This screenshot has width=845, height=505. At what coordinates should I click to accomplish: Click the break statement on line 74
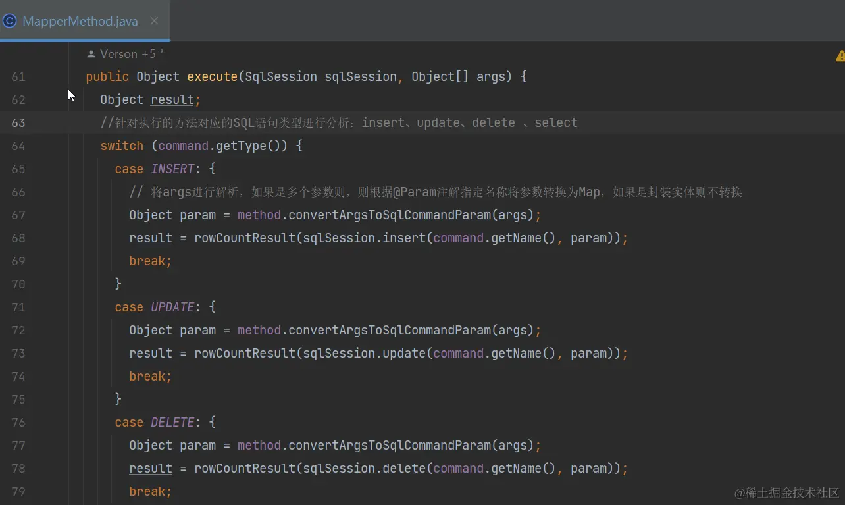click(151, 377)
